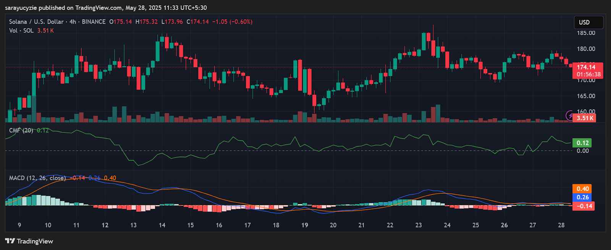The height and width of the screenshot is (250, 611).
Task: Open the MACD (12, 26, close) legend
Action: 37,178
